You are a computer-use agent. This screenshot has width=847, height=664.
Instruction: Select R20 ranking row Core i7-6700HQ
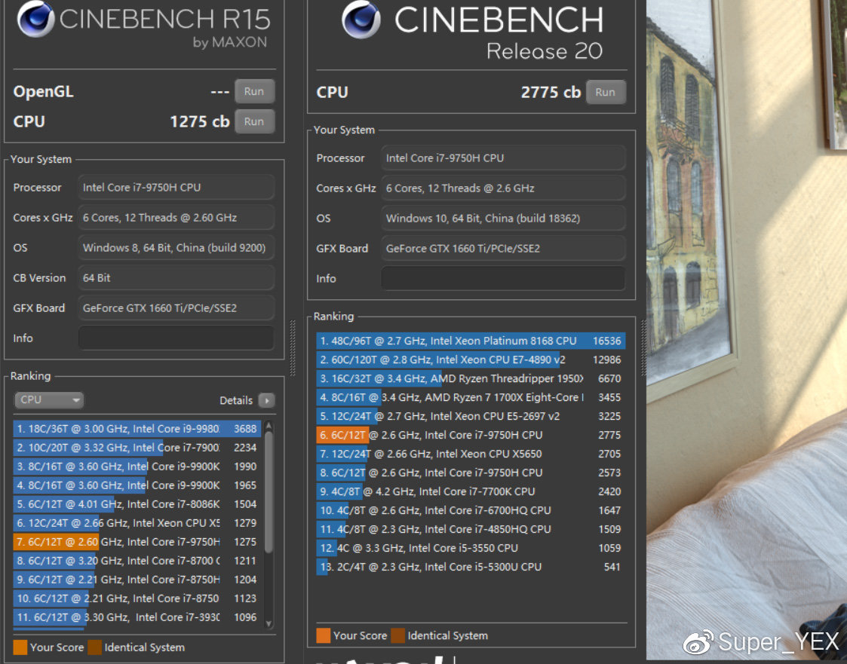(471, 511)
